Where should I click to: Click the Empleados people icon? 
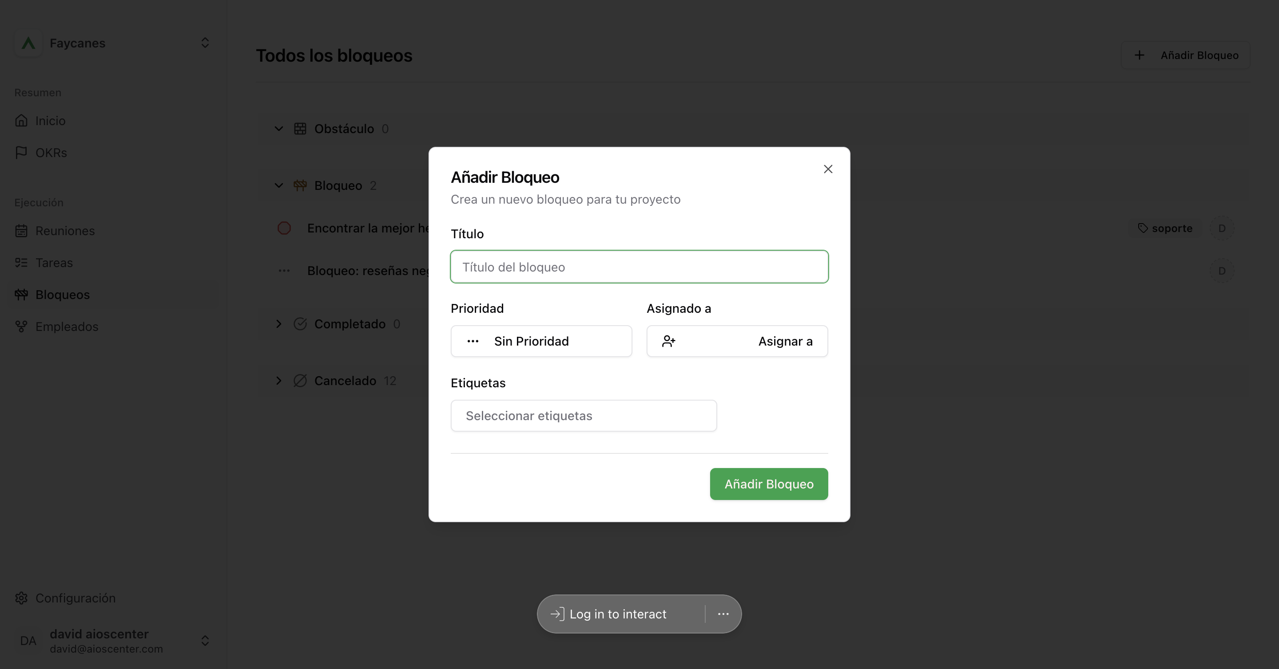21,327
